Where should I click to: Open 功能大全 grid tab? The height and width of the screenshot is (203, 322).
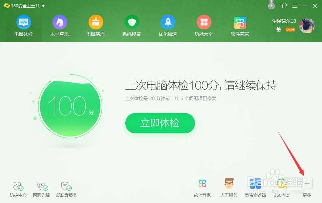tap(204, 26)
